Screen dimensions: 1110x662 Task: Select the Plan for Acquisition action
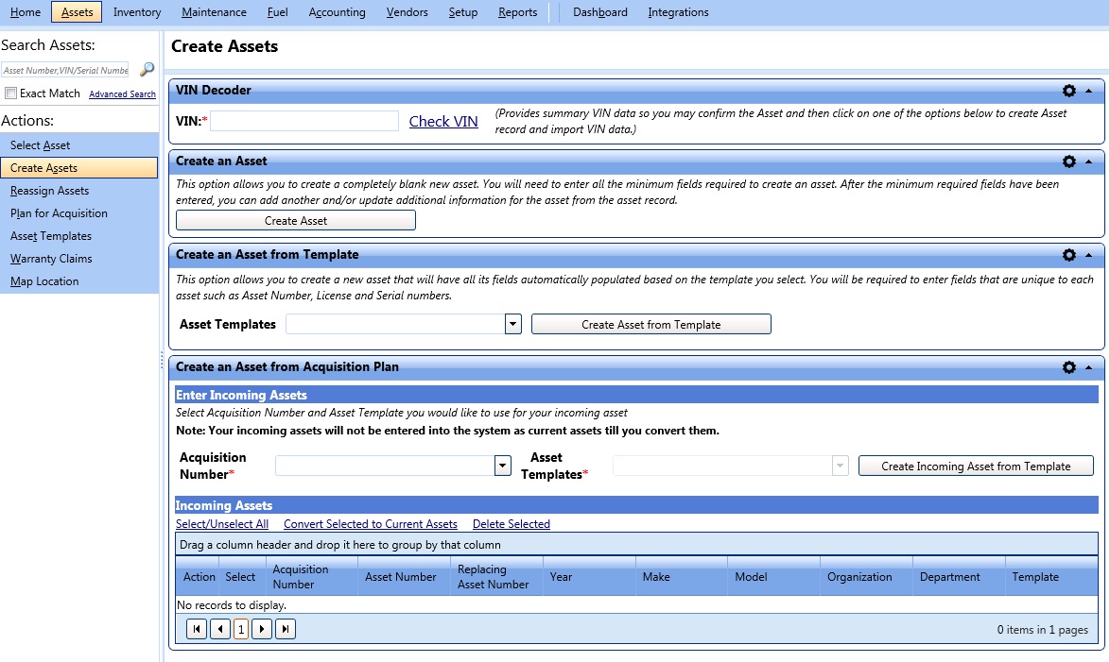point(79,212)
